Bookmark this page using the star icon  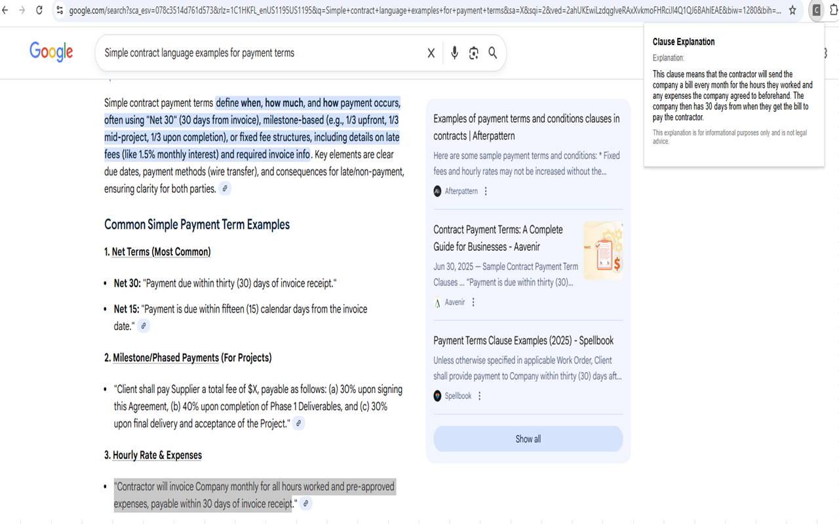click(794, 10)
